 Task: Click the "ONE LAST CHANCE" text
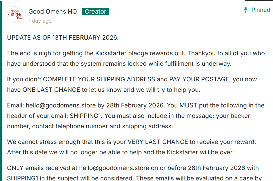click(x=51, y=90)
